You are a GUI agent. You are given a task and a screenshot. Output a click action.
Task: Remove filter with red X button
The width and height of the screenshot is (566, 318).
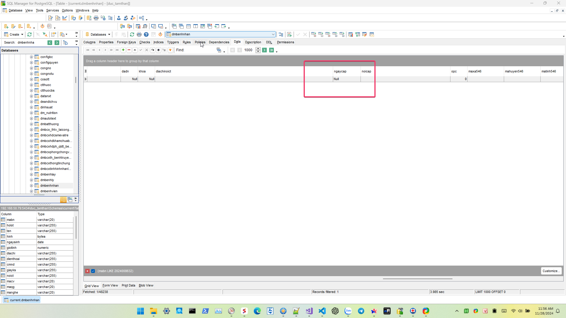(x=88, y=271)
